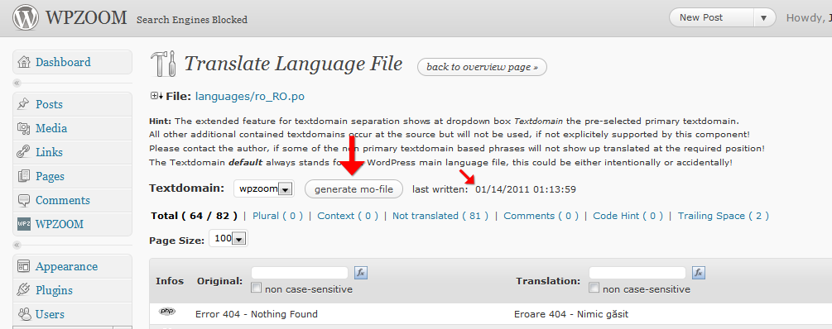Viewport: 832px width, 329px height.
Task: Click the Original search input field
Action: 300,273
